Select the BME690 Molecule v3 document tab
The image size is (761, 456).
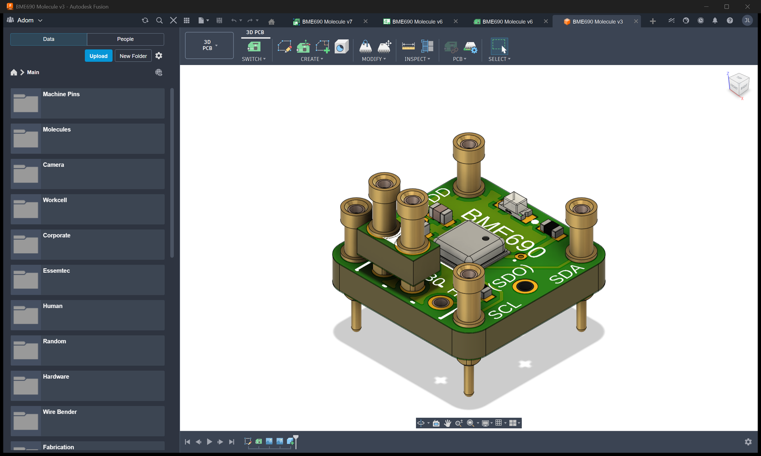point(597,21)
